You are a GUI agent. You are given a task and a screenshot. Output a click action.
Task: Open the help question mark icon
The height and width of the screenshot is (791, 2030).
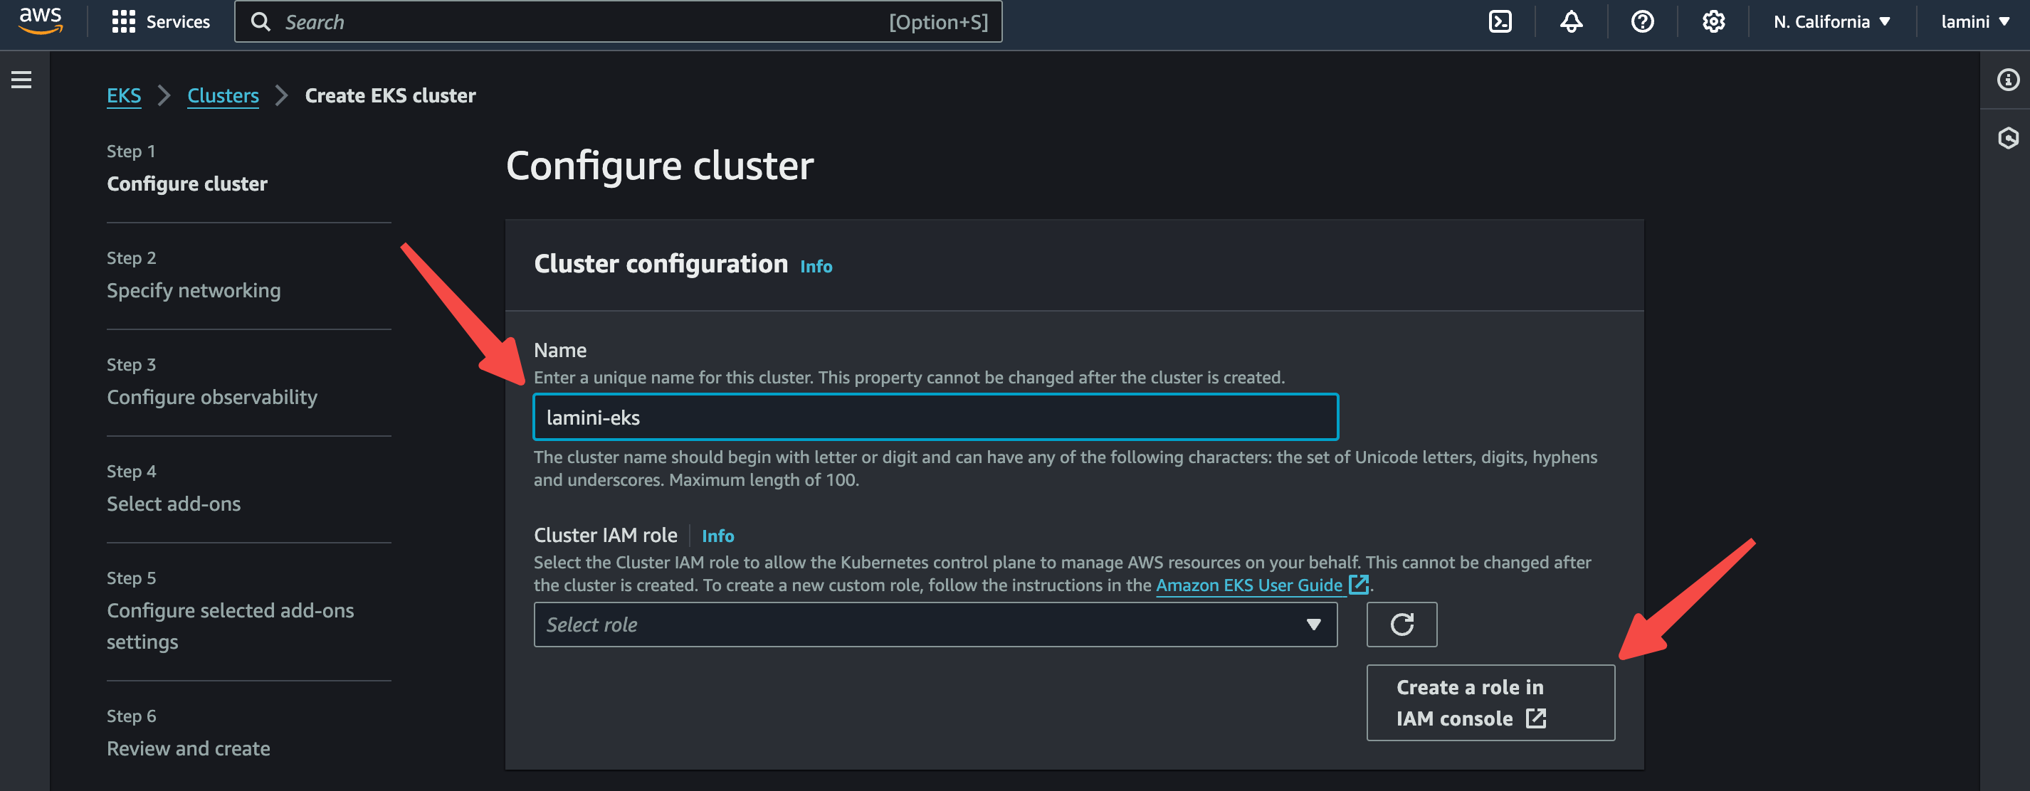click(1642, 21)
